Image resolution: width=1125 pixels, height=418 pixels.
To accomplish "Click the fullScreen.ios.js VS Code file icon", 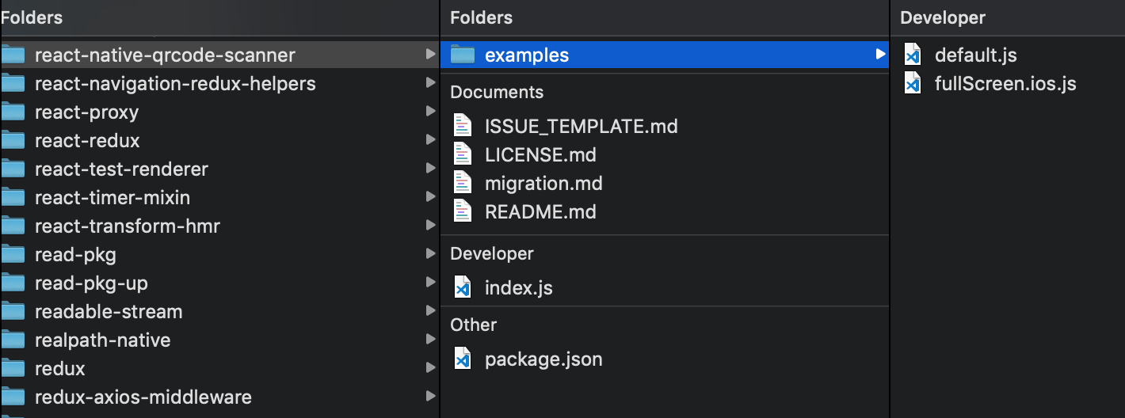I will pos(913,83).
